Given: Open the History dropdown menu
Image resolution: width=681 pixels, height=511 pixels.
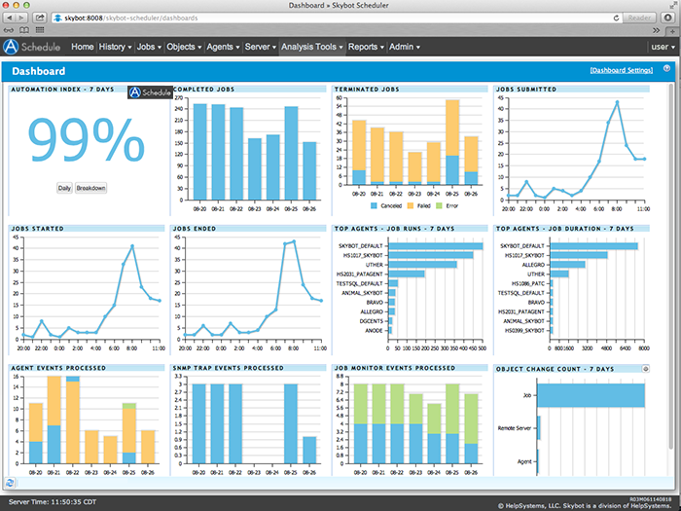Looking at the screenshot, I should 115,47.
